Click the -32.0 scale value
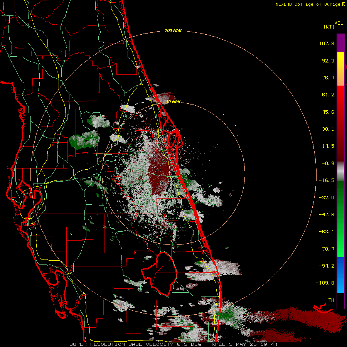 [327, 198]
